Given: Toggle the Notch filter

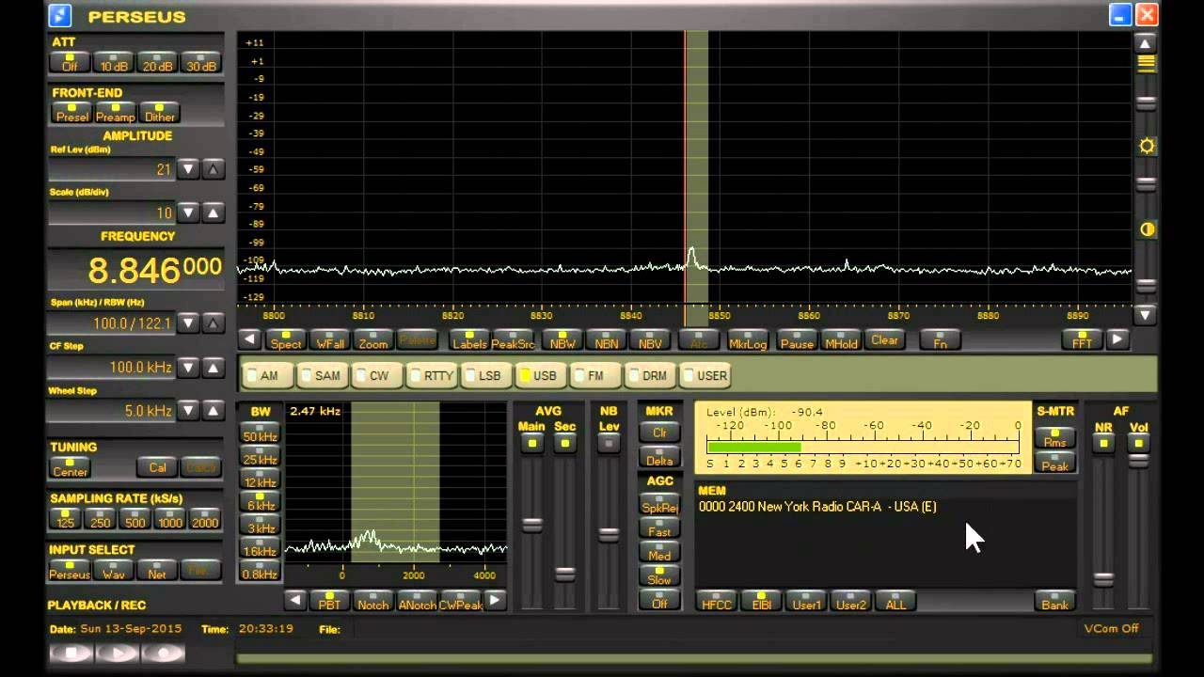Looking at the screenshot, I should (x=372, y=601).
